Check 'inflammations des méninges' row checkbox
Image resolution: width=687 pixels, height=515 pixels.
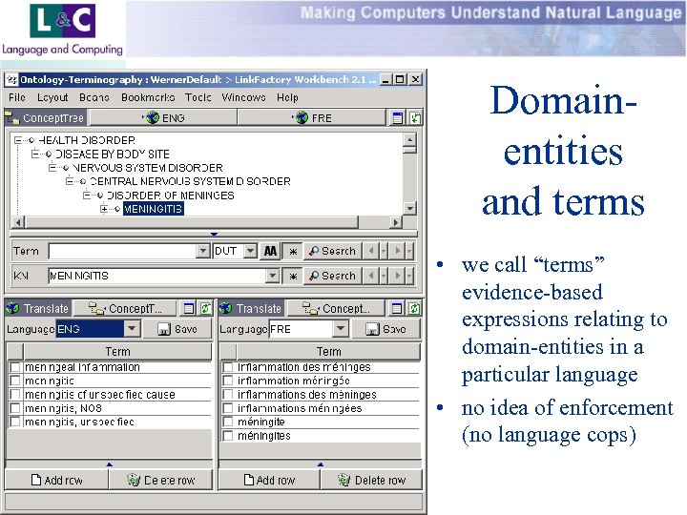pos(228,394)
